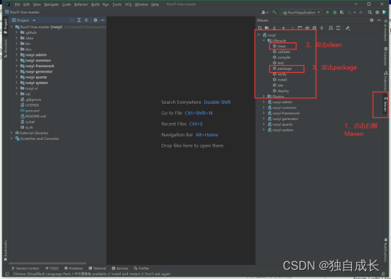
Task: Click Download Sources and Documentation icon
Action: [274, 28]
